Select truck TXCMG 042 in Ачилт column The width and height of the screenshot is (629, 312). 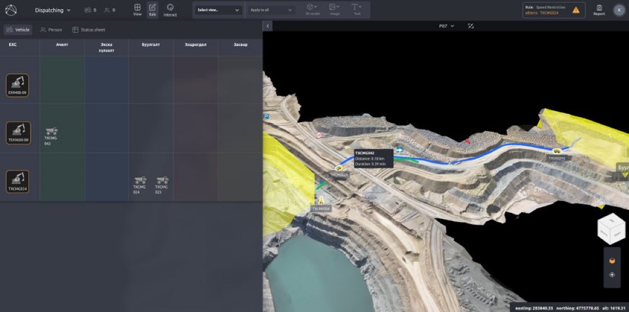pos(51,136)
